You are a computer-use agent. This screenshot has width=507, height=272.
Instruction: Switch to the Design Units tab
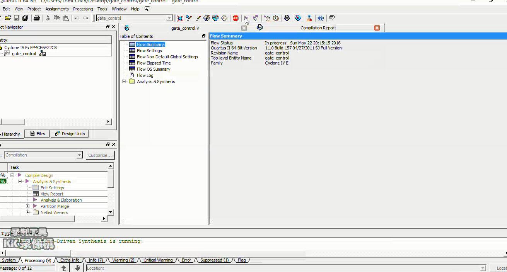coord(70,134)
